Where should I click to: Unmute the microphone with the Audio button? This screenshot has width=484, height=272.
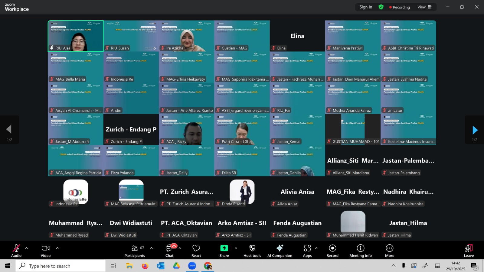point(16,251)
